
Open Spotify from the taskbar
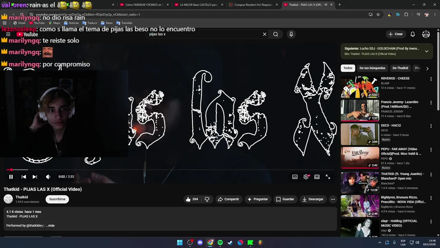[x=220, y=242]
